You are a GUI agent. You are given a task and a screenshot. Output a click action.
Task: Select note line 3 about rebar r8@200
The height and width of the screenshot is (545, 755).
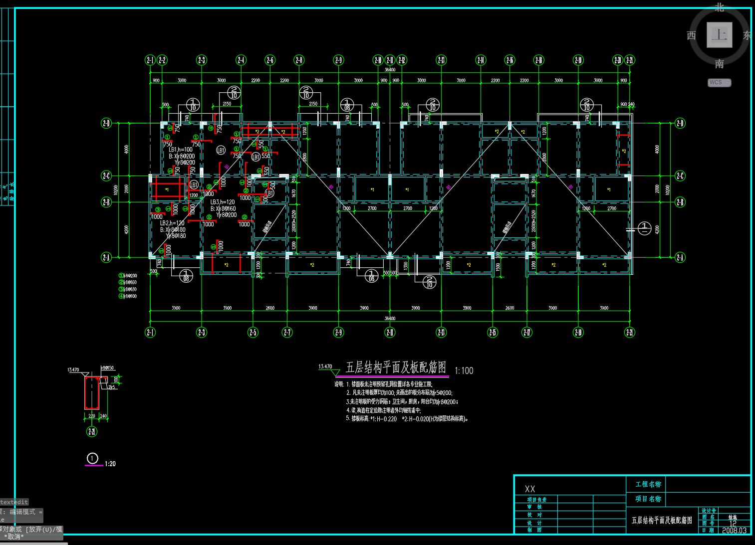click(402, 401)
